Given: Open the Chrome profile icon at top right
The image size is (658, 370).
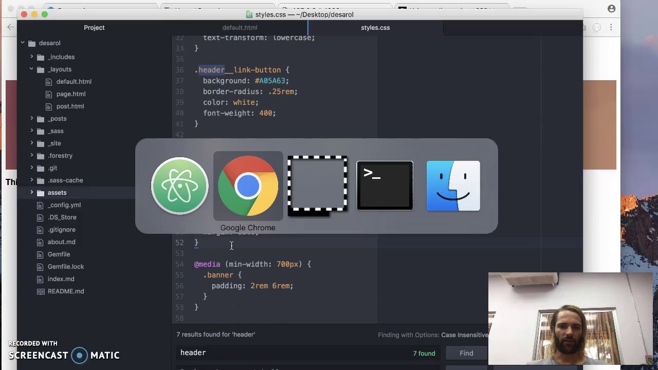Looking at the screenshot, I should tap(611, 9).
